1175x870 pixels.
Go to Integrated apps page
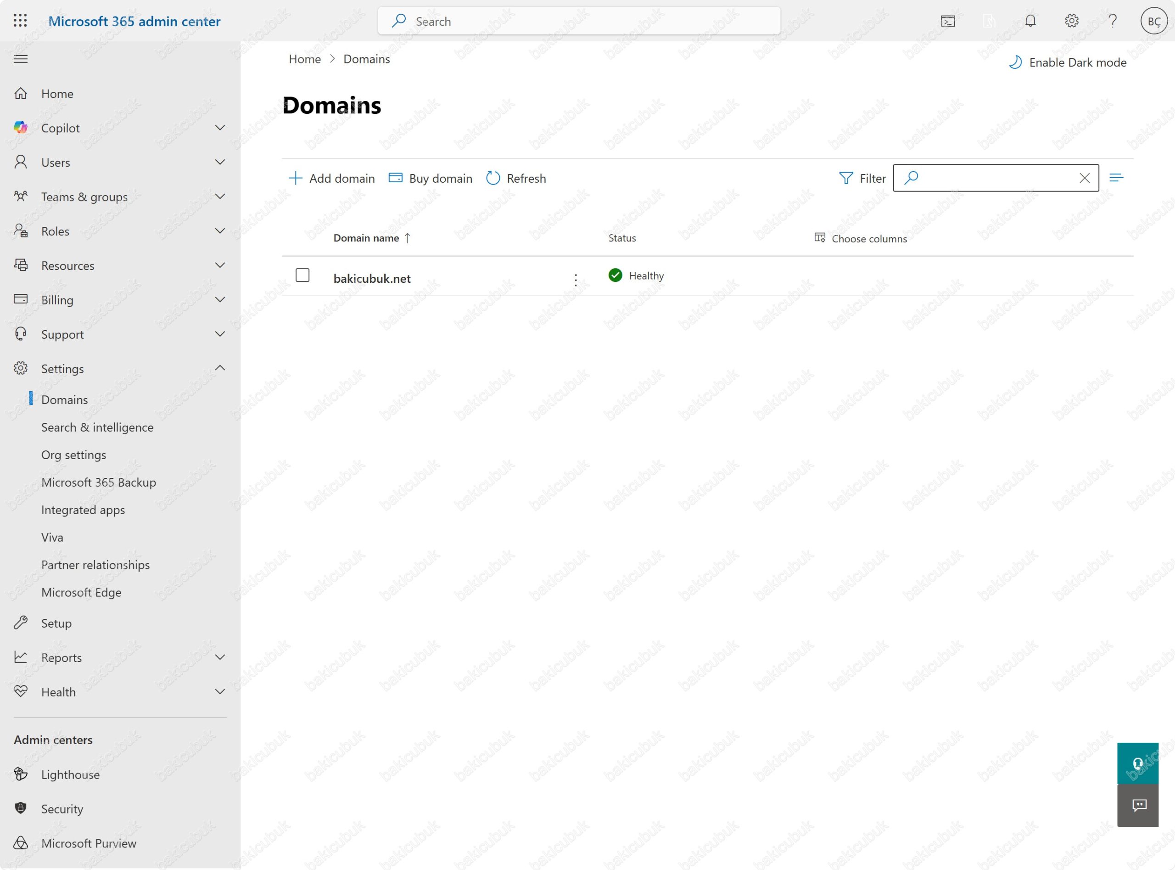(83, 510)
